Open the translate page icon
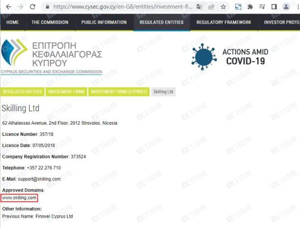Screen dimensions: 300x228 click(199, 7)
